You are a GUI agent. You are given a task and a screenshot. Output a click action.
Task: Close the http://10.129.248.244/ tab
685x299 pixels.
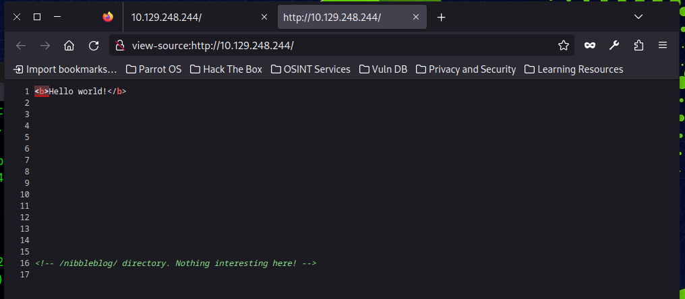[x=416, y=17]
